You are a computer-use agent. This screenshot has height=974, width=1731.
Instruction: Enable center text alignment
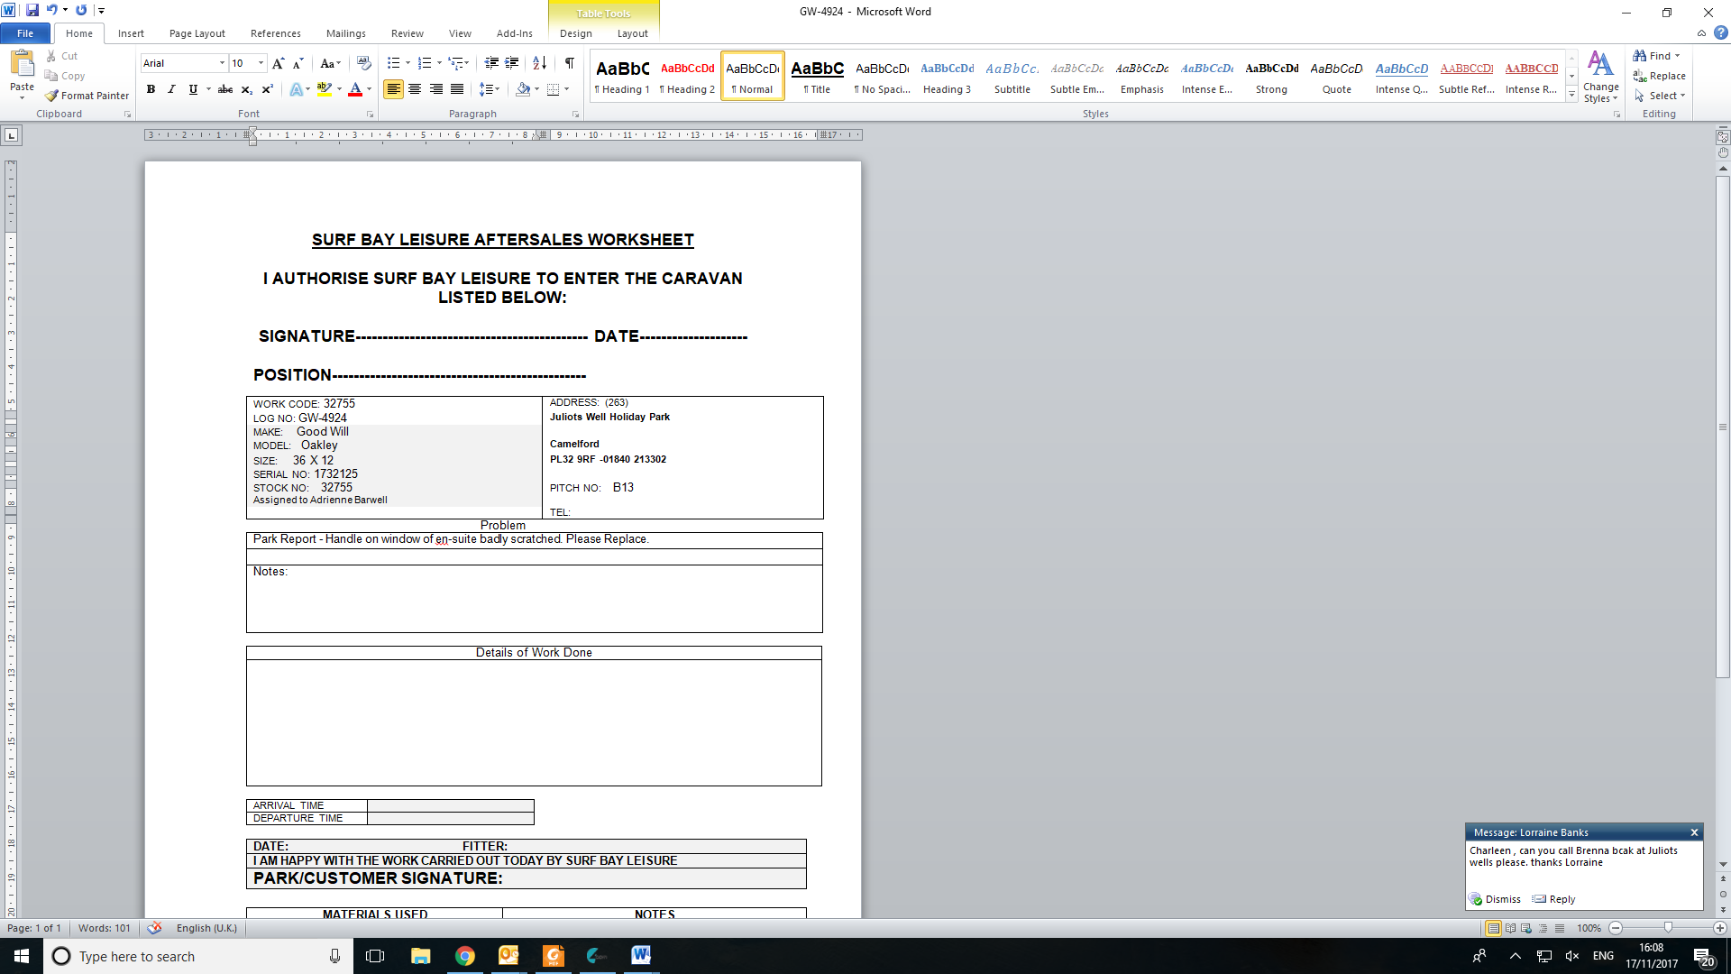tap(415, 89)
